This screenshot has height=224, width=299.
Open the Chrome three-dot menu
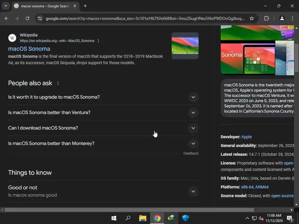coord(293,18)
